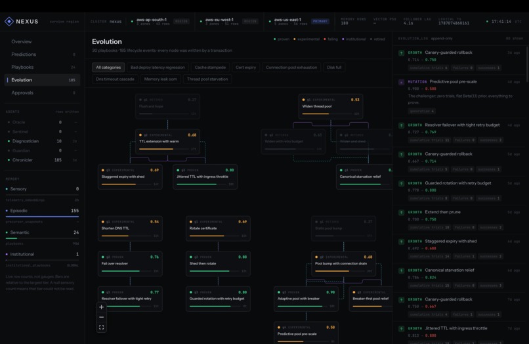Zoom in with the plus control
This screenshot has width=529, height=344.
[101, 307]
